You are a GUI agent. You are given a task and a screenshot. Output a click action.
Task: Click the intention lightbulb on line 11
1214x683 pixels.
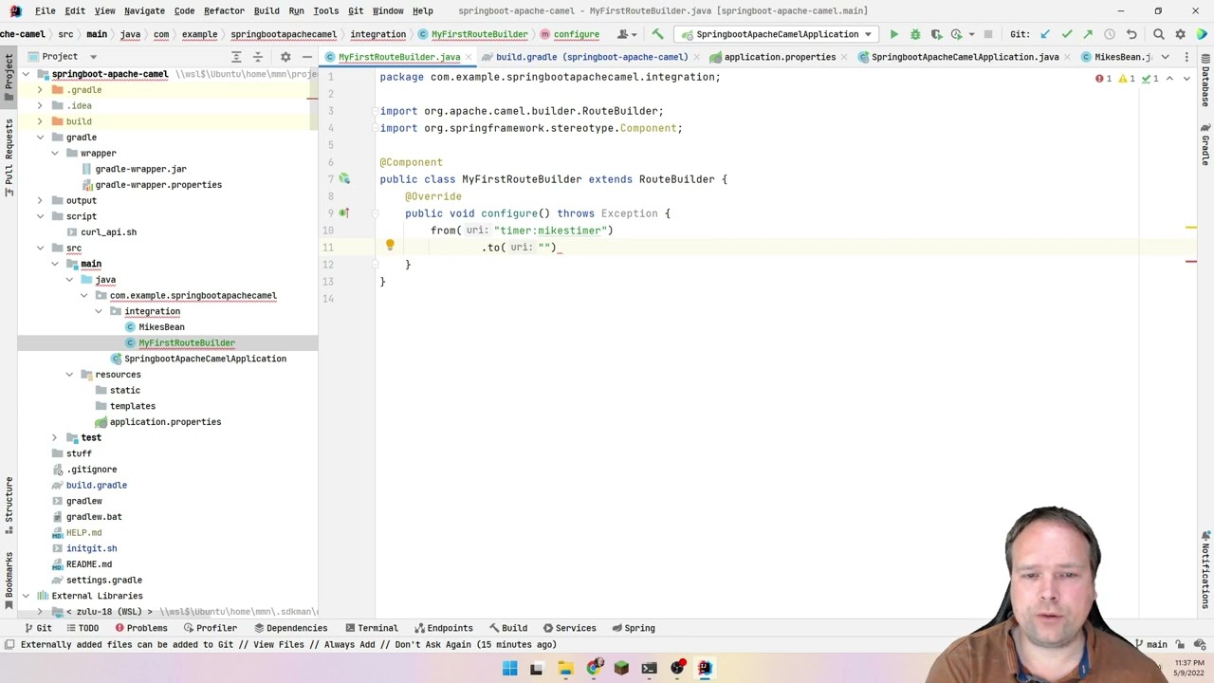[390, 245]
